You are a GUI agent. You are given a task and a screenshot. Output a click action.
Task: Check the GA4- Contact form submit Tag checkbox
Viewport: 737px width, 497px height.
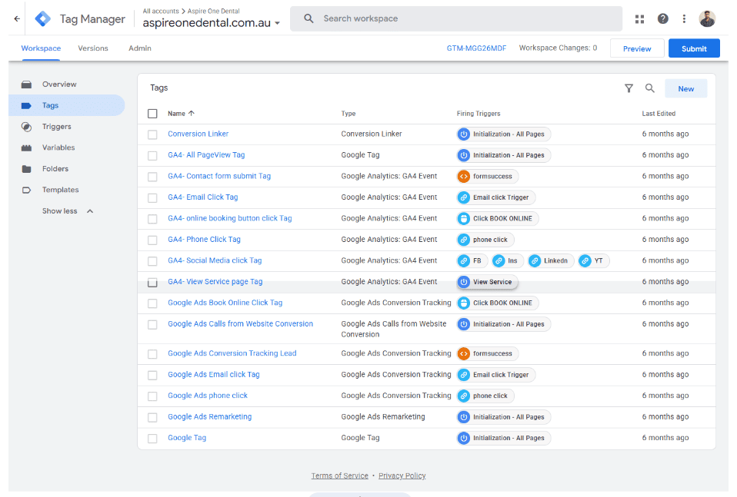pyautogui.click(x=152, y=177)
